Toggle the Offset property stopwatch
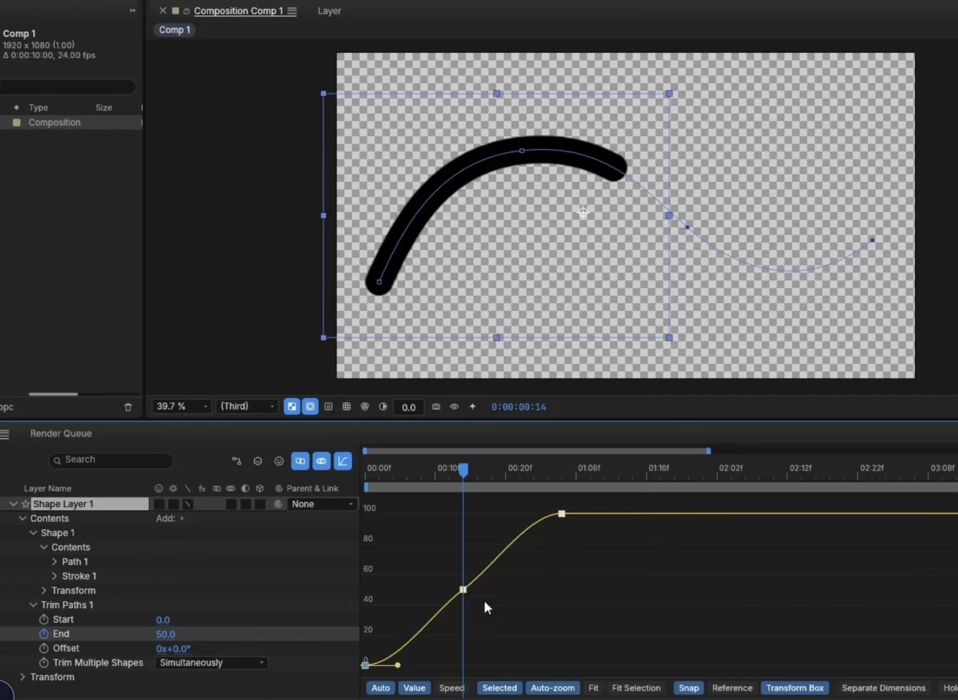958x700 pixels. (43, 648)
